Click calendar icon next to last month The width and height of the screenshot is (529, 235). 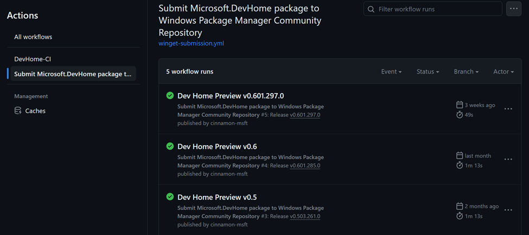(459, 155)
